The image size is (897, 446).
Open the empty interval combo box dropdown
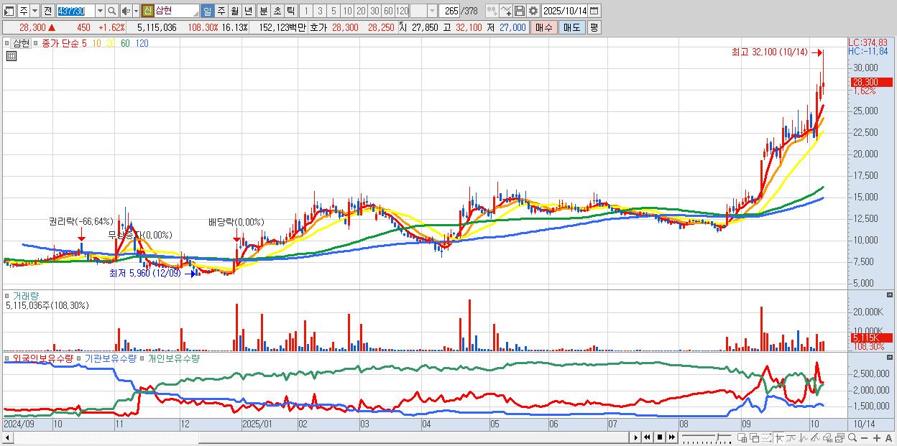pos(432,11)
